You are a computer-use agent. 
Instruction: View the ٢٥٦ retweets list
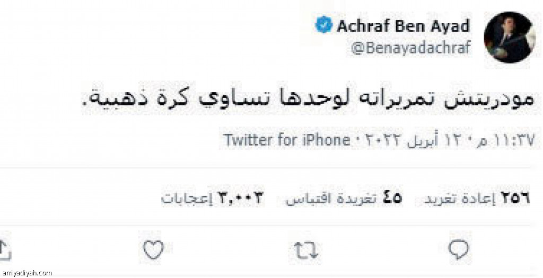point(477,199)
